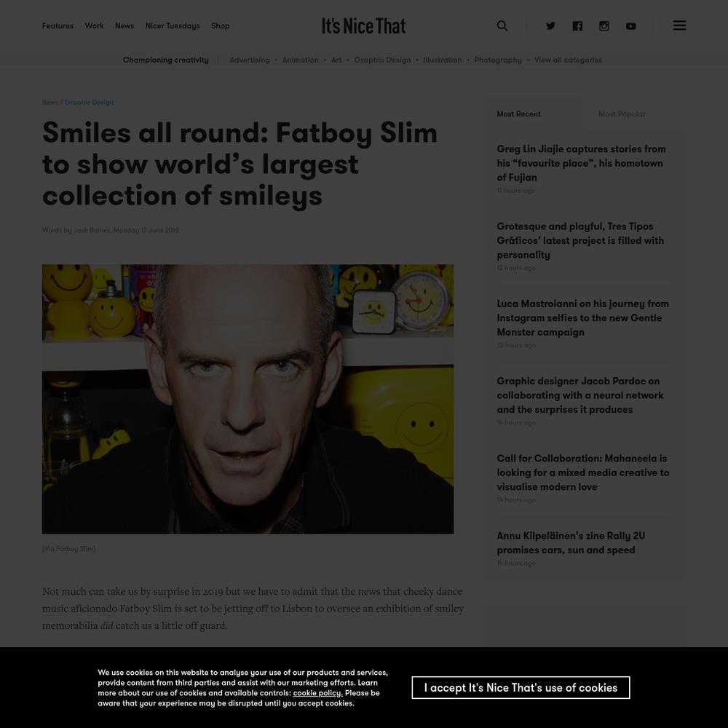Open the cookie policy link
The image size is (728, 728).
pyautogui.click(x=317, y=693)
